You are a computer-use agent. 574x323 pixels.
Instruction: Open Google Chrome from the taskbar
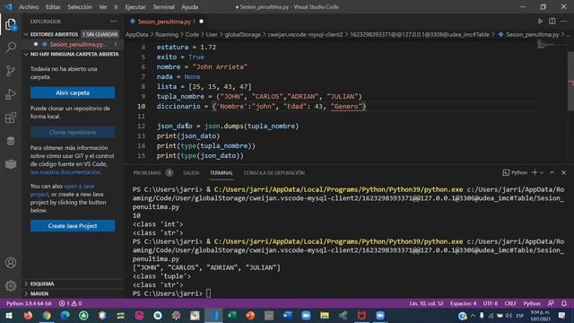pos(47,315)
